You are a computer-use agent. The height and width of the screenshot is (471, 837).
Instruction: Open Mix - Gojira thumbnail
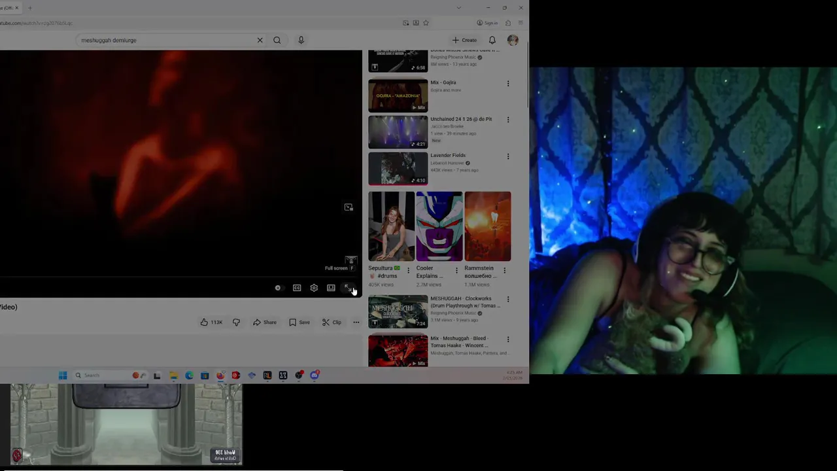pyautogui.click(x=398, y=96)
